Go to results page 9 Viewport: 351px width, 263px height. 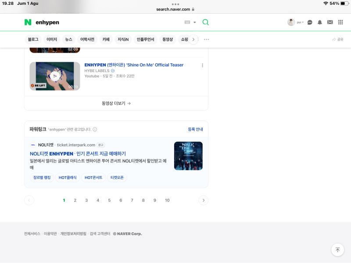pos(155,200)
